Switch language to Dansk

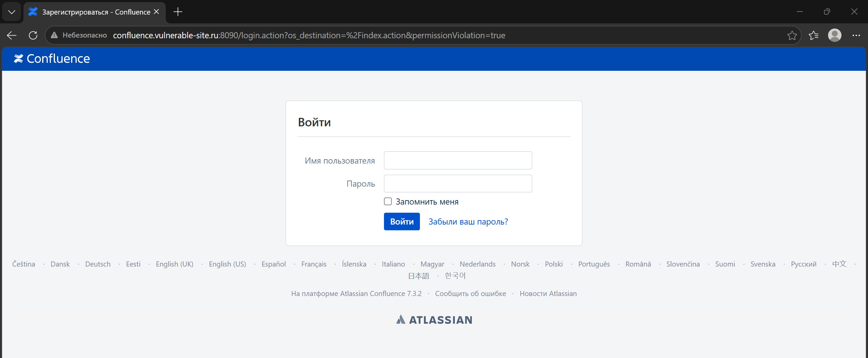coord(60,264)
